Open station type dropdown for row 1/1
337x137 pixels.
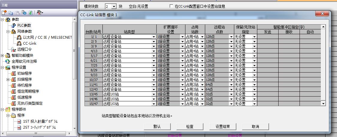[154, 37]
